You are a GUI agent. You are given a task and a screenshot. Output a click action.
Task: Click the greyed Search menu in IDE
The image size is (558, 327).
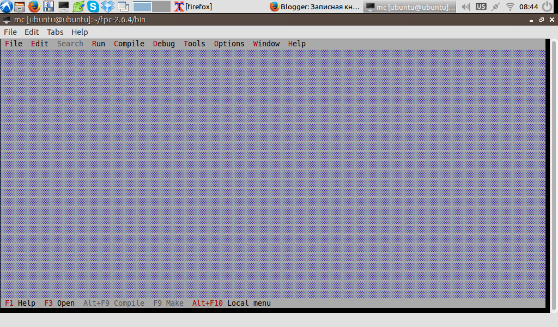pyautogui.click(x=70, y=44)
